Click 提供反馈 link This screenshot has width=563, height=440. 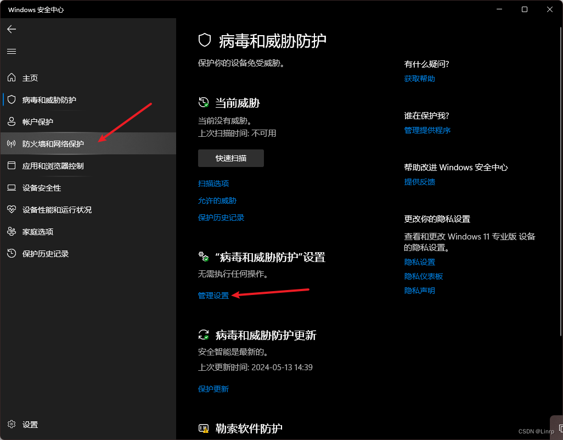pyautogui.click(x=419, y=182)
